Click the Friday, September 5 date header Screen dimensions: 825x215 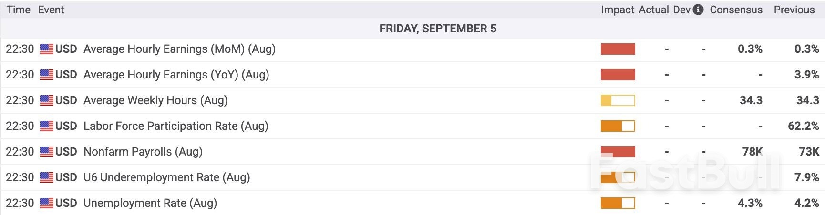[x=438, y=29]
